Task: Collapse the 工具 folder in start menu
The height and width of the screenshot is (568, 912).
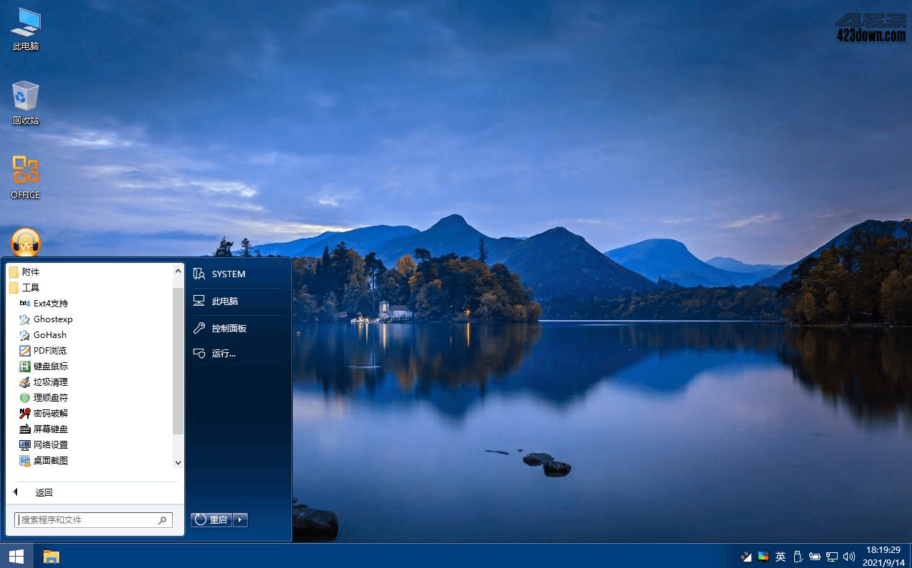Action: tap(31, 288)
